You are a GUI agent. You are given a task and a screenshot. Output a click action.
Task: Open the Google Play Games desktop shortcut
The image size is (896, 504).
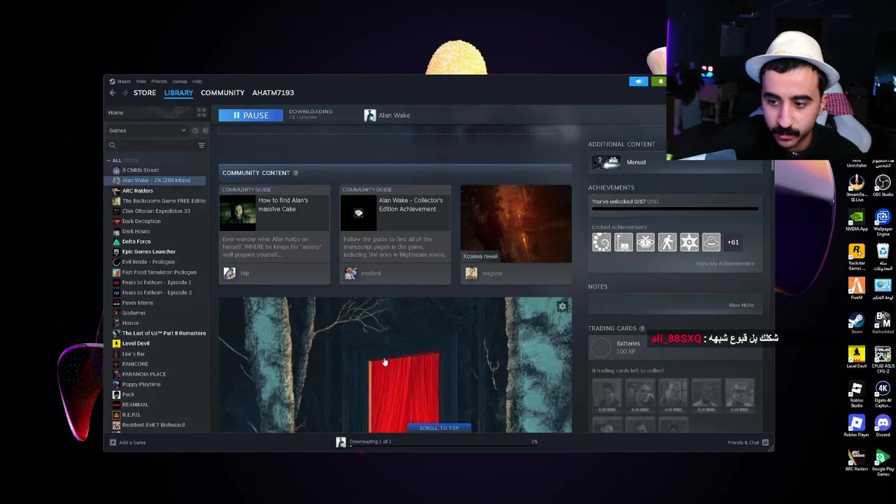pyautogui.click(x=883, y=463)
